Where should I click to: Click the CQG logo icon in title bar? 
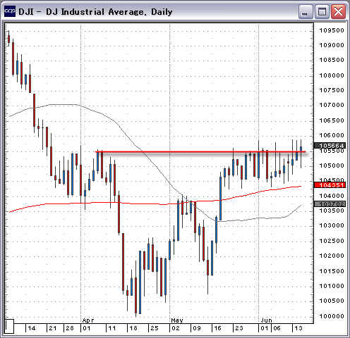click(10, 11)
